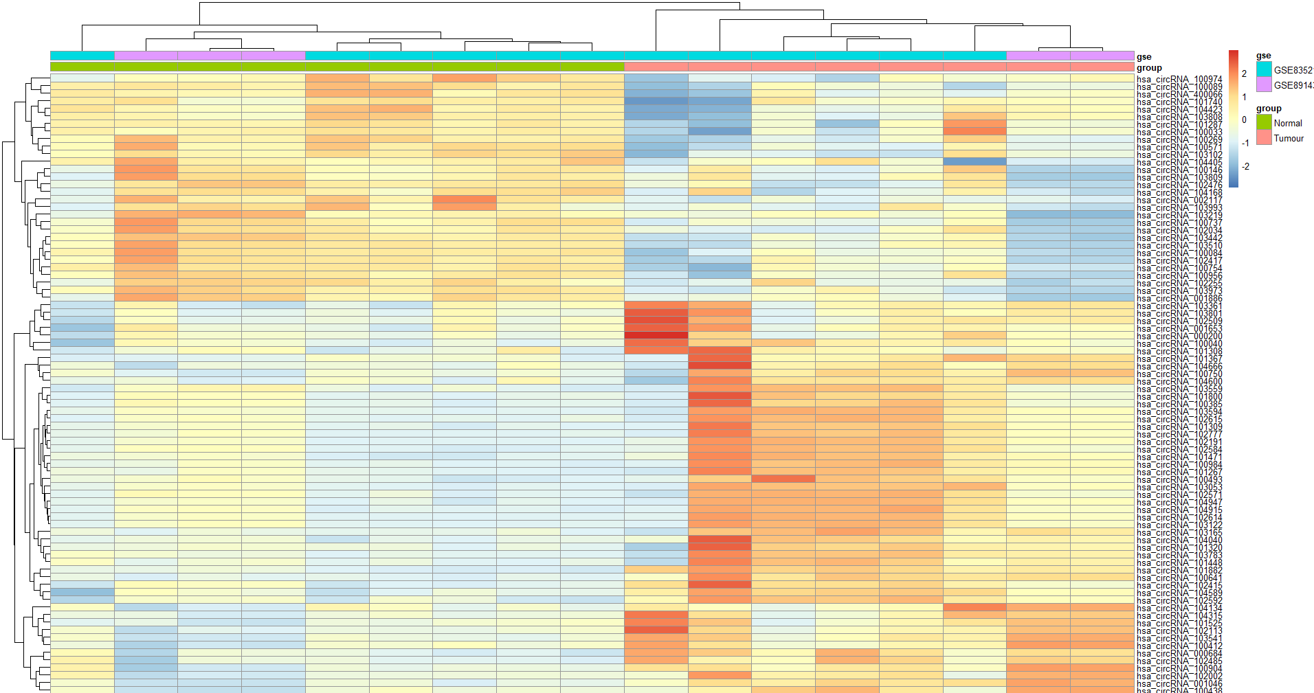Click the purple GSE8914 legend swatch
The image size is (1314, 693).
click(1264, 84)
